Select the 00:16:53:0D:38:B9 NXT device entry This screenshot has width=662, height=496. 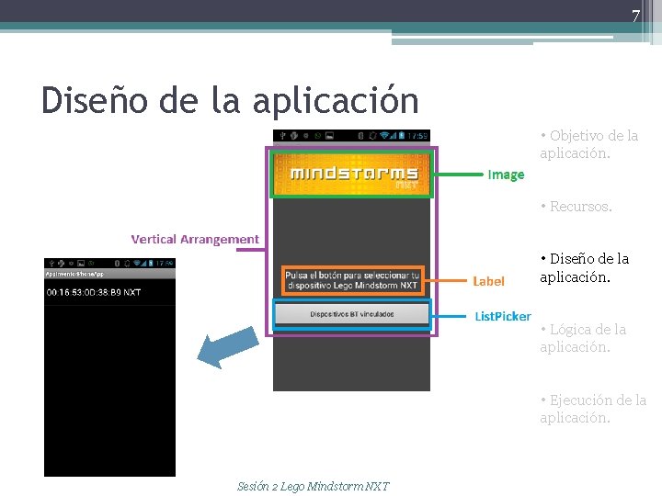coord(109,292)
